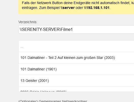Image resolution: width=134 pixels, height=102 pixels.
Task: Click the bold '\\192.168.1.101' example address
Action: pos(97,8)
